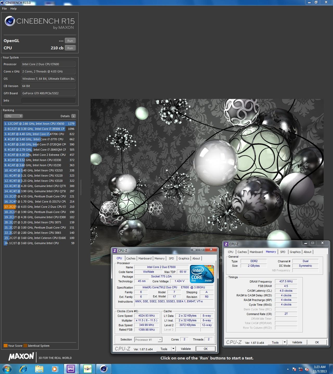This screenshot has width=333, height=374.
Task: Click the Intel Core 2 Duo logo badge
Action: pyautogui.click(x=202, y=274)
